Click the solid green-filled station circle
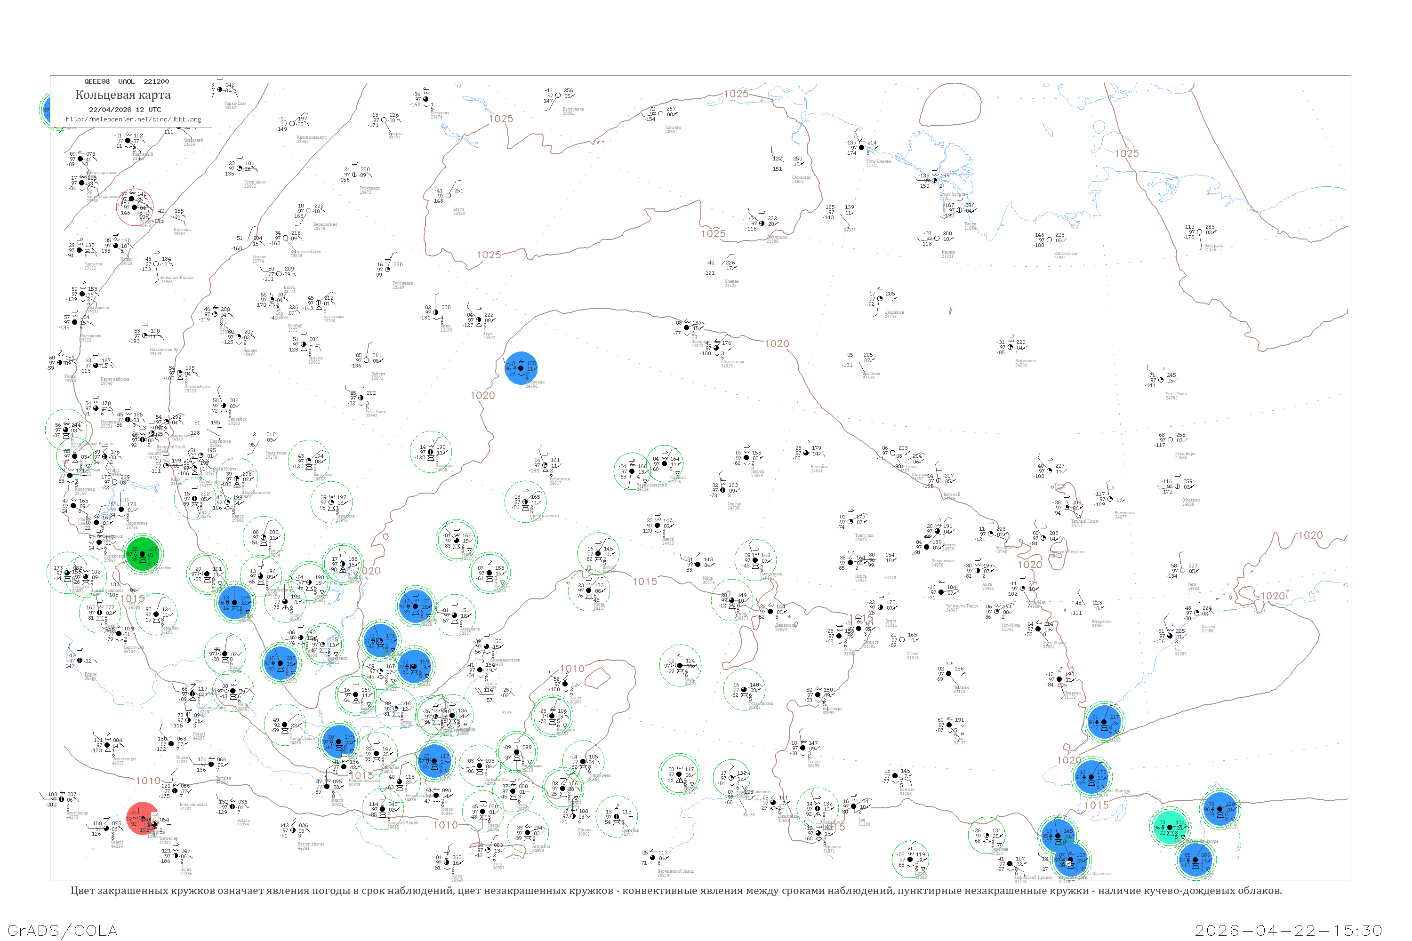Screen dimensions: 1412x941 [x=142, y=554]
